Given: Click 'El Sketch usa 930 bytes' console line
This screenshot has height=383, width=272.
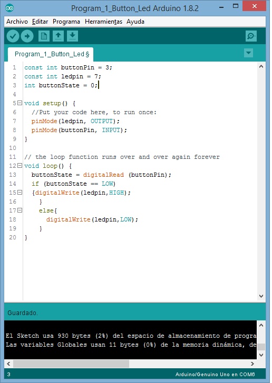Looking at the screenshot, I should tap(131, 336).
